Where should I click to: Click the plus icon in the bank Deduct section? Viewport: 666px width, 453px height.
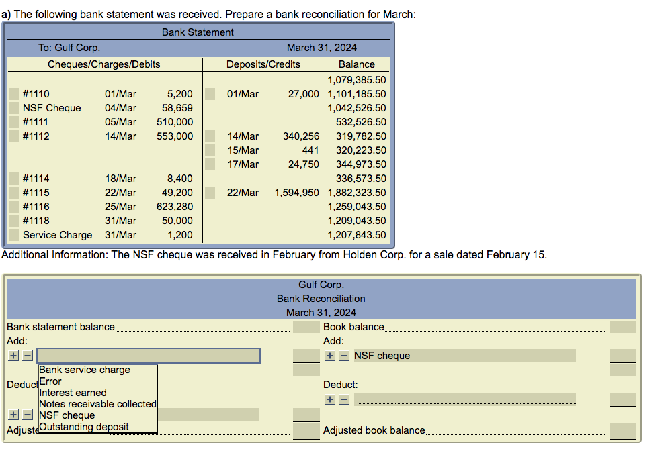(x=13, y=415)
